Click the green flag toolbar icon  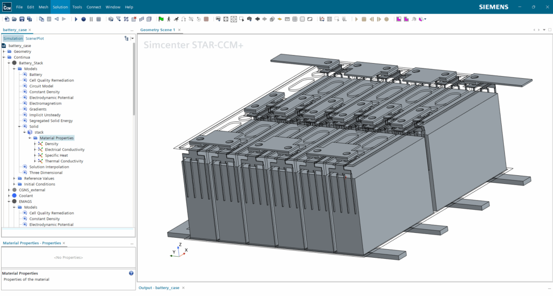coord(161,19)
